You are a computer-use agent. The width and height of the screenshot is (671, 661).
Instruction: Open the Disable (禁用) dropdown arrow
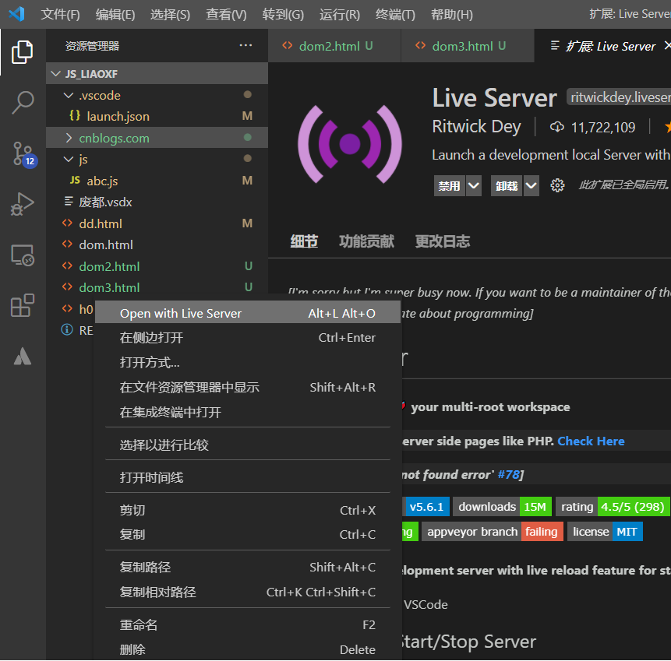tap(473, 185)
